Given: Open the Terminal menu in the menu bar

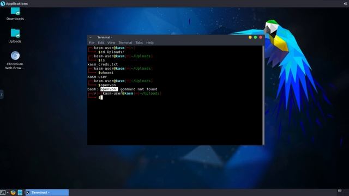Looking at the screenshot, I should pyautogui.click(x=125, y=42).
